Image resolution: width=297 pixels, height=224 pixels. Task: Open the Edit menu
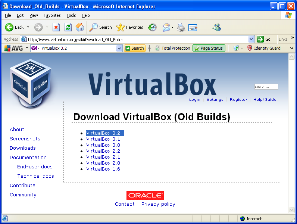[x=20, y=15]
